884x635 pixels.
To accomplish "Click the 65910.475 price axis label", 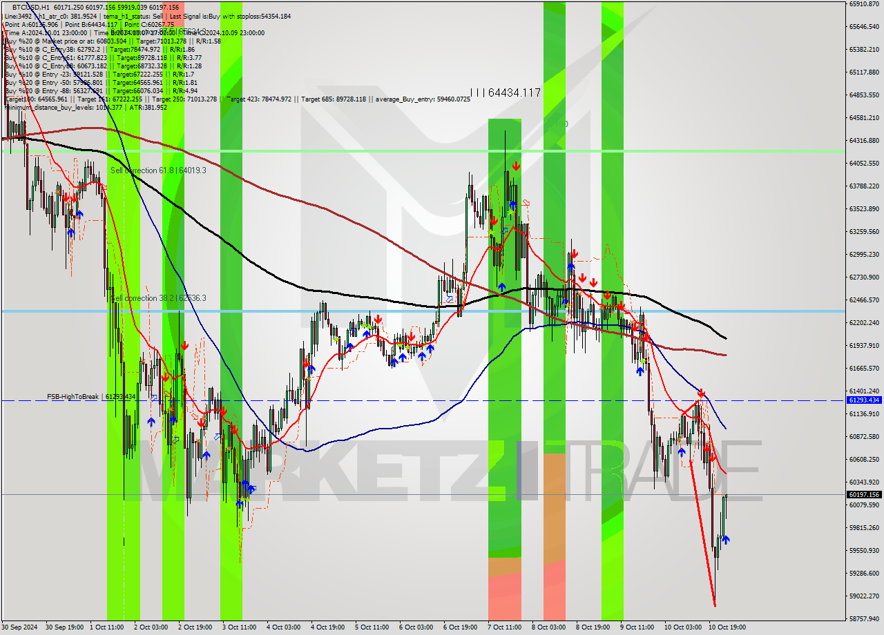I will 864,3.
